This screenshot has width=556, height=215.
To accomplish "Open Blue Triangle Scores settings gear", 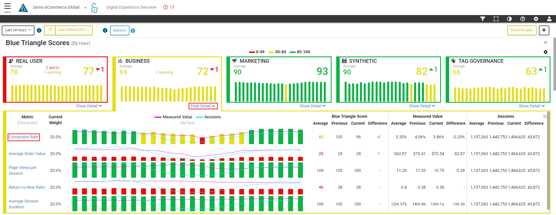I will tap(546, 52).
